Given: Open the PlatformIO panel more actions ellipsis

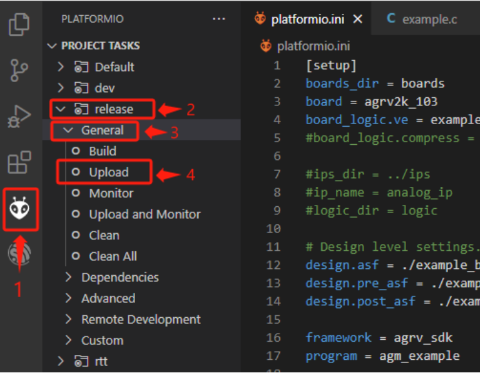Looking at the screenshot, I should (218, 19).
